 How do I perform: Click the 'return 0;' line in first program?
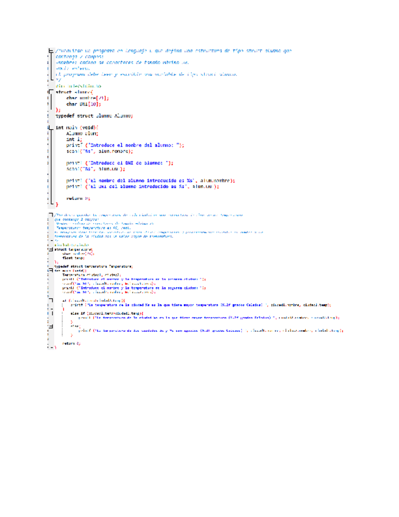coord(78,198)
